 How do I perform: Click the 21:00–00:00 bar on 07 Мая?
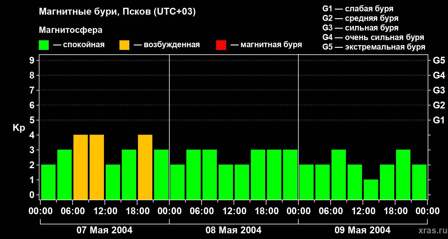161,174
